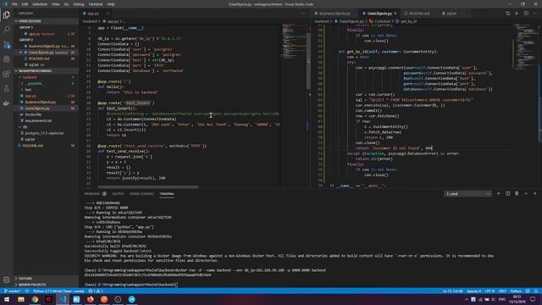The height and width of the screenshot is (305, 542).
Task: Open File Explorer from taskbar
Action: click(21, 299)
